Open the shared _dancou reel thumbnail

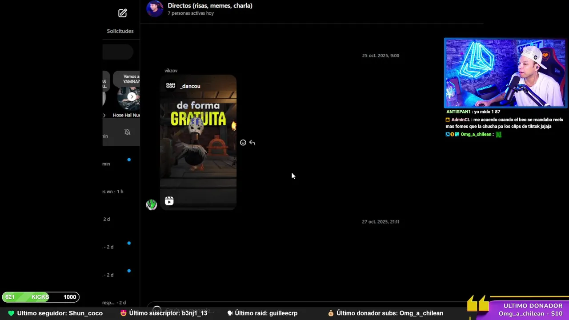pyautogui.click(x=198, y=142)
